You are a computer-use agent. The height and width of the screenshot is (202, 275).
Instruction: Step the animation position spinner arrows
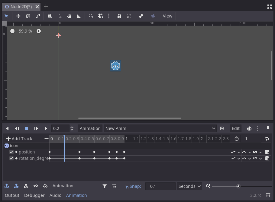[x=72, y=128]
